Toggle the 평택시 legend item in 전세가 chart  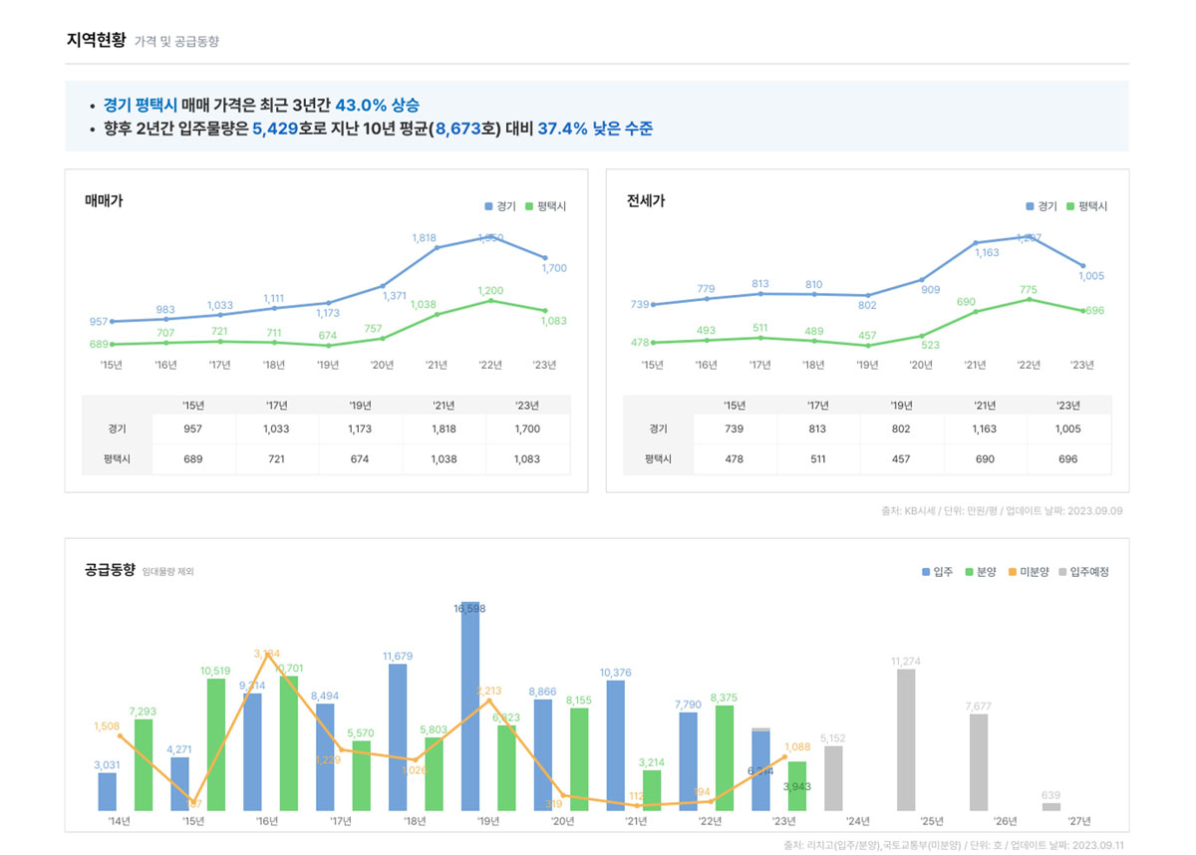pos(1086,206)
